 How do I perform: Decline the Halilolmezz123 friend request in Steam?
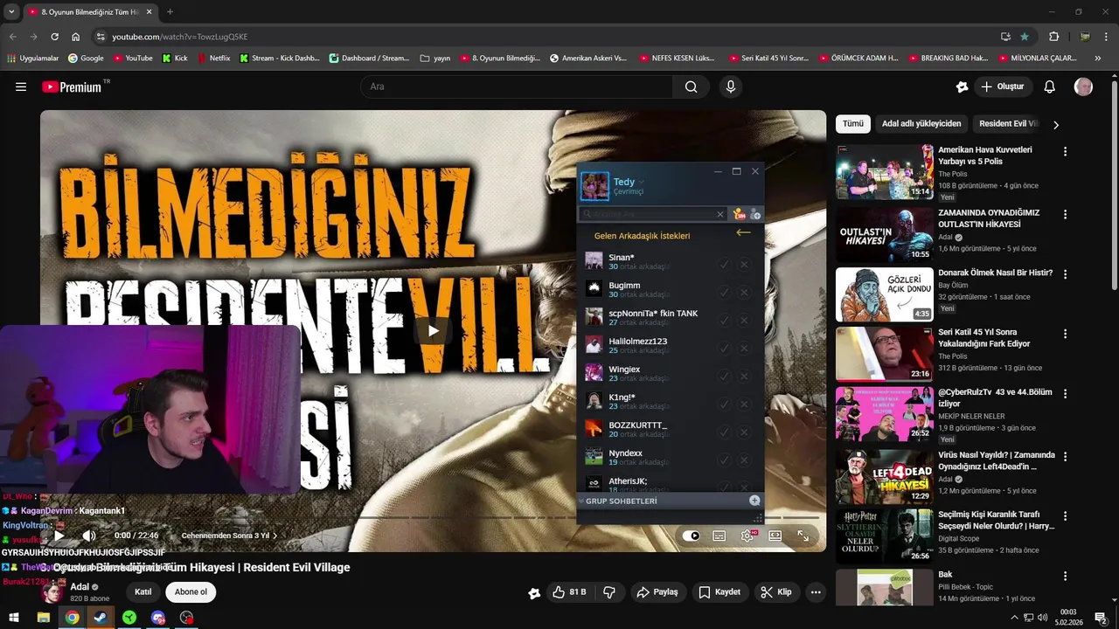[744, 348]
